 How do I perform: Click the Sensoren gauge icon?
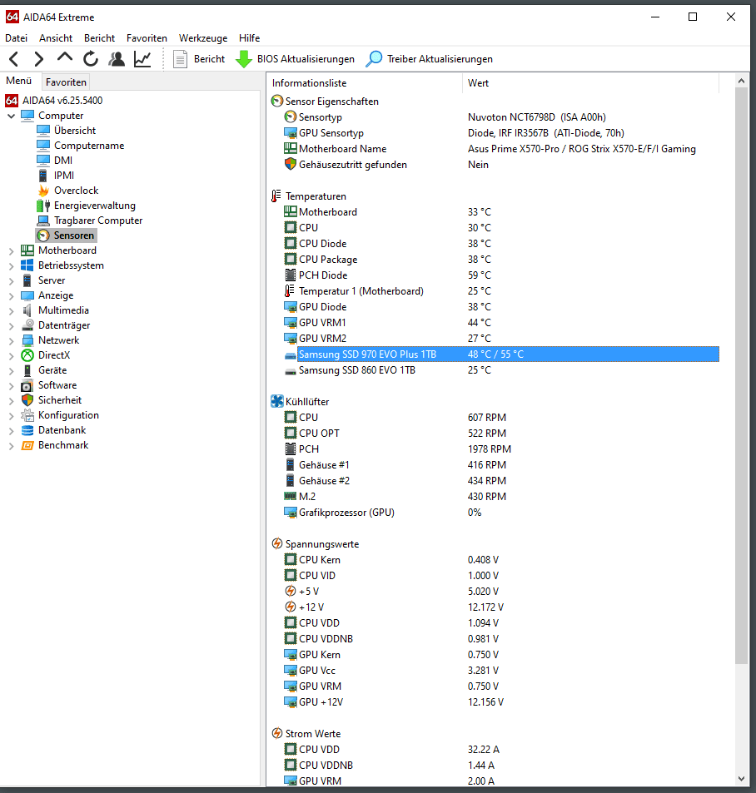43,235
